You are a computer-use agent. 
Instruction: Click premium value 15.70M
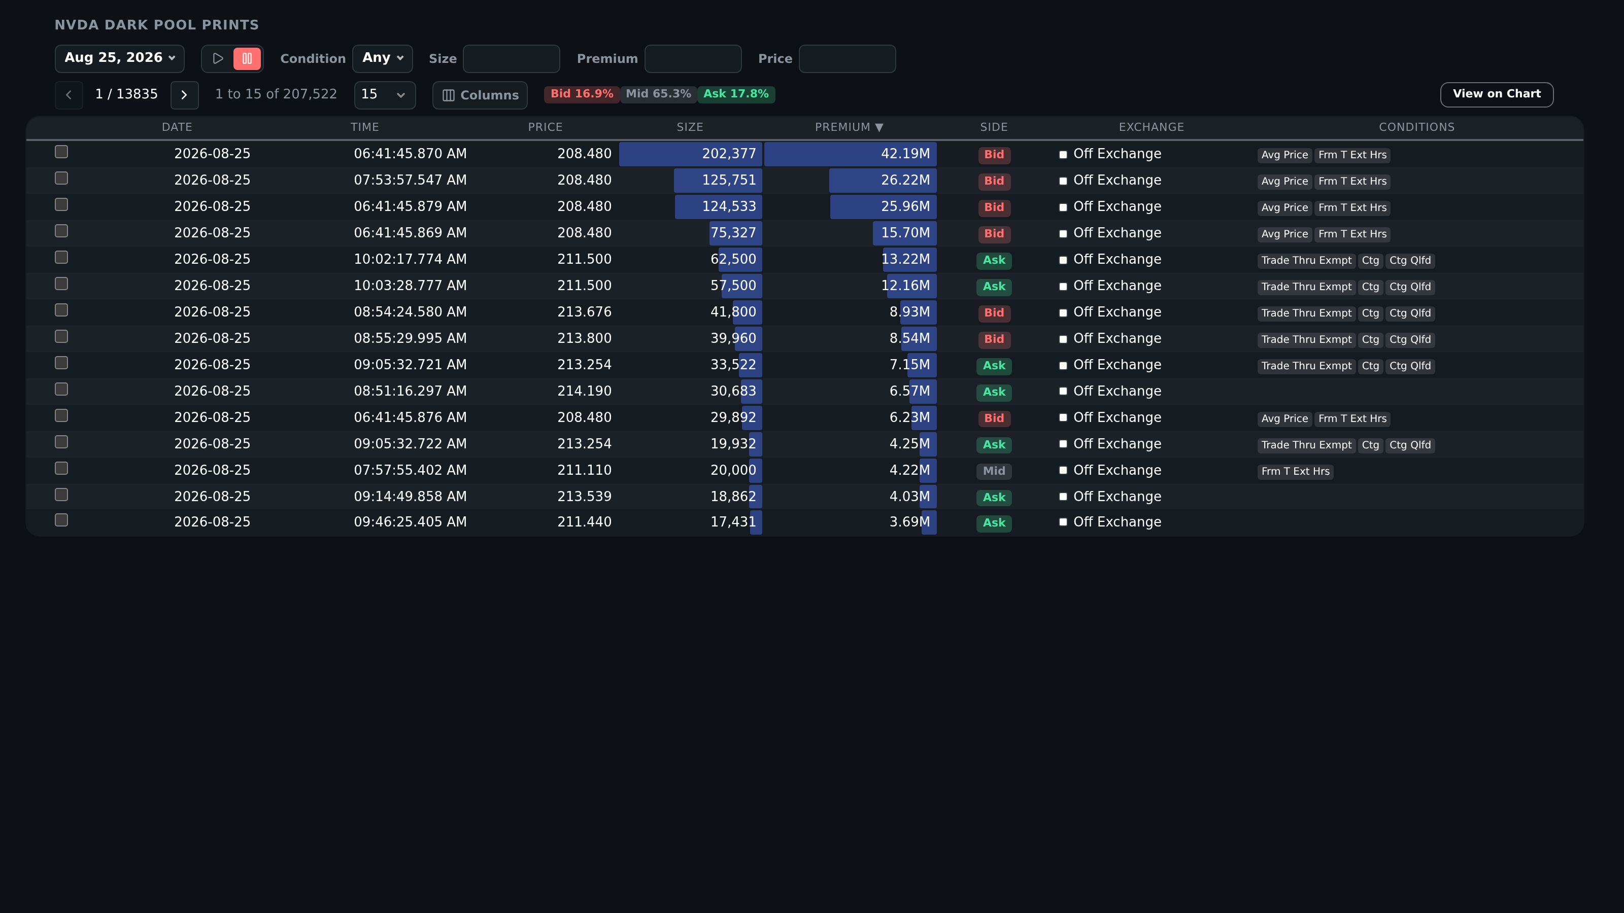pyautogui.click(x=905, y=233)
